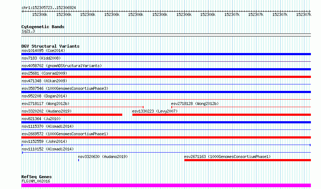Select the red bar under esv2669572

166,137
